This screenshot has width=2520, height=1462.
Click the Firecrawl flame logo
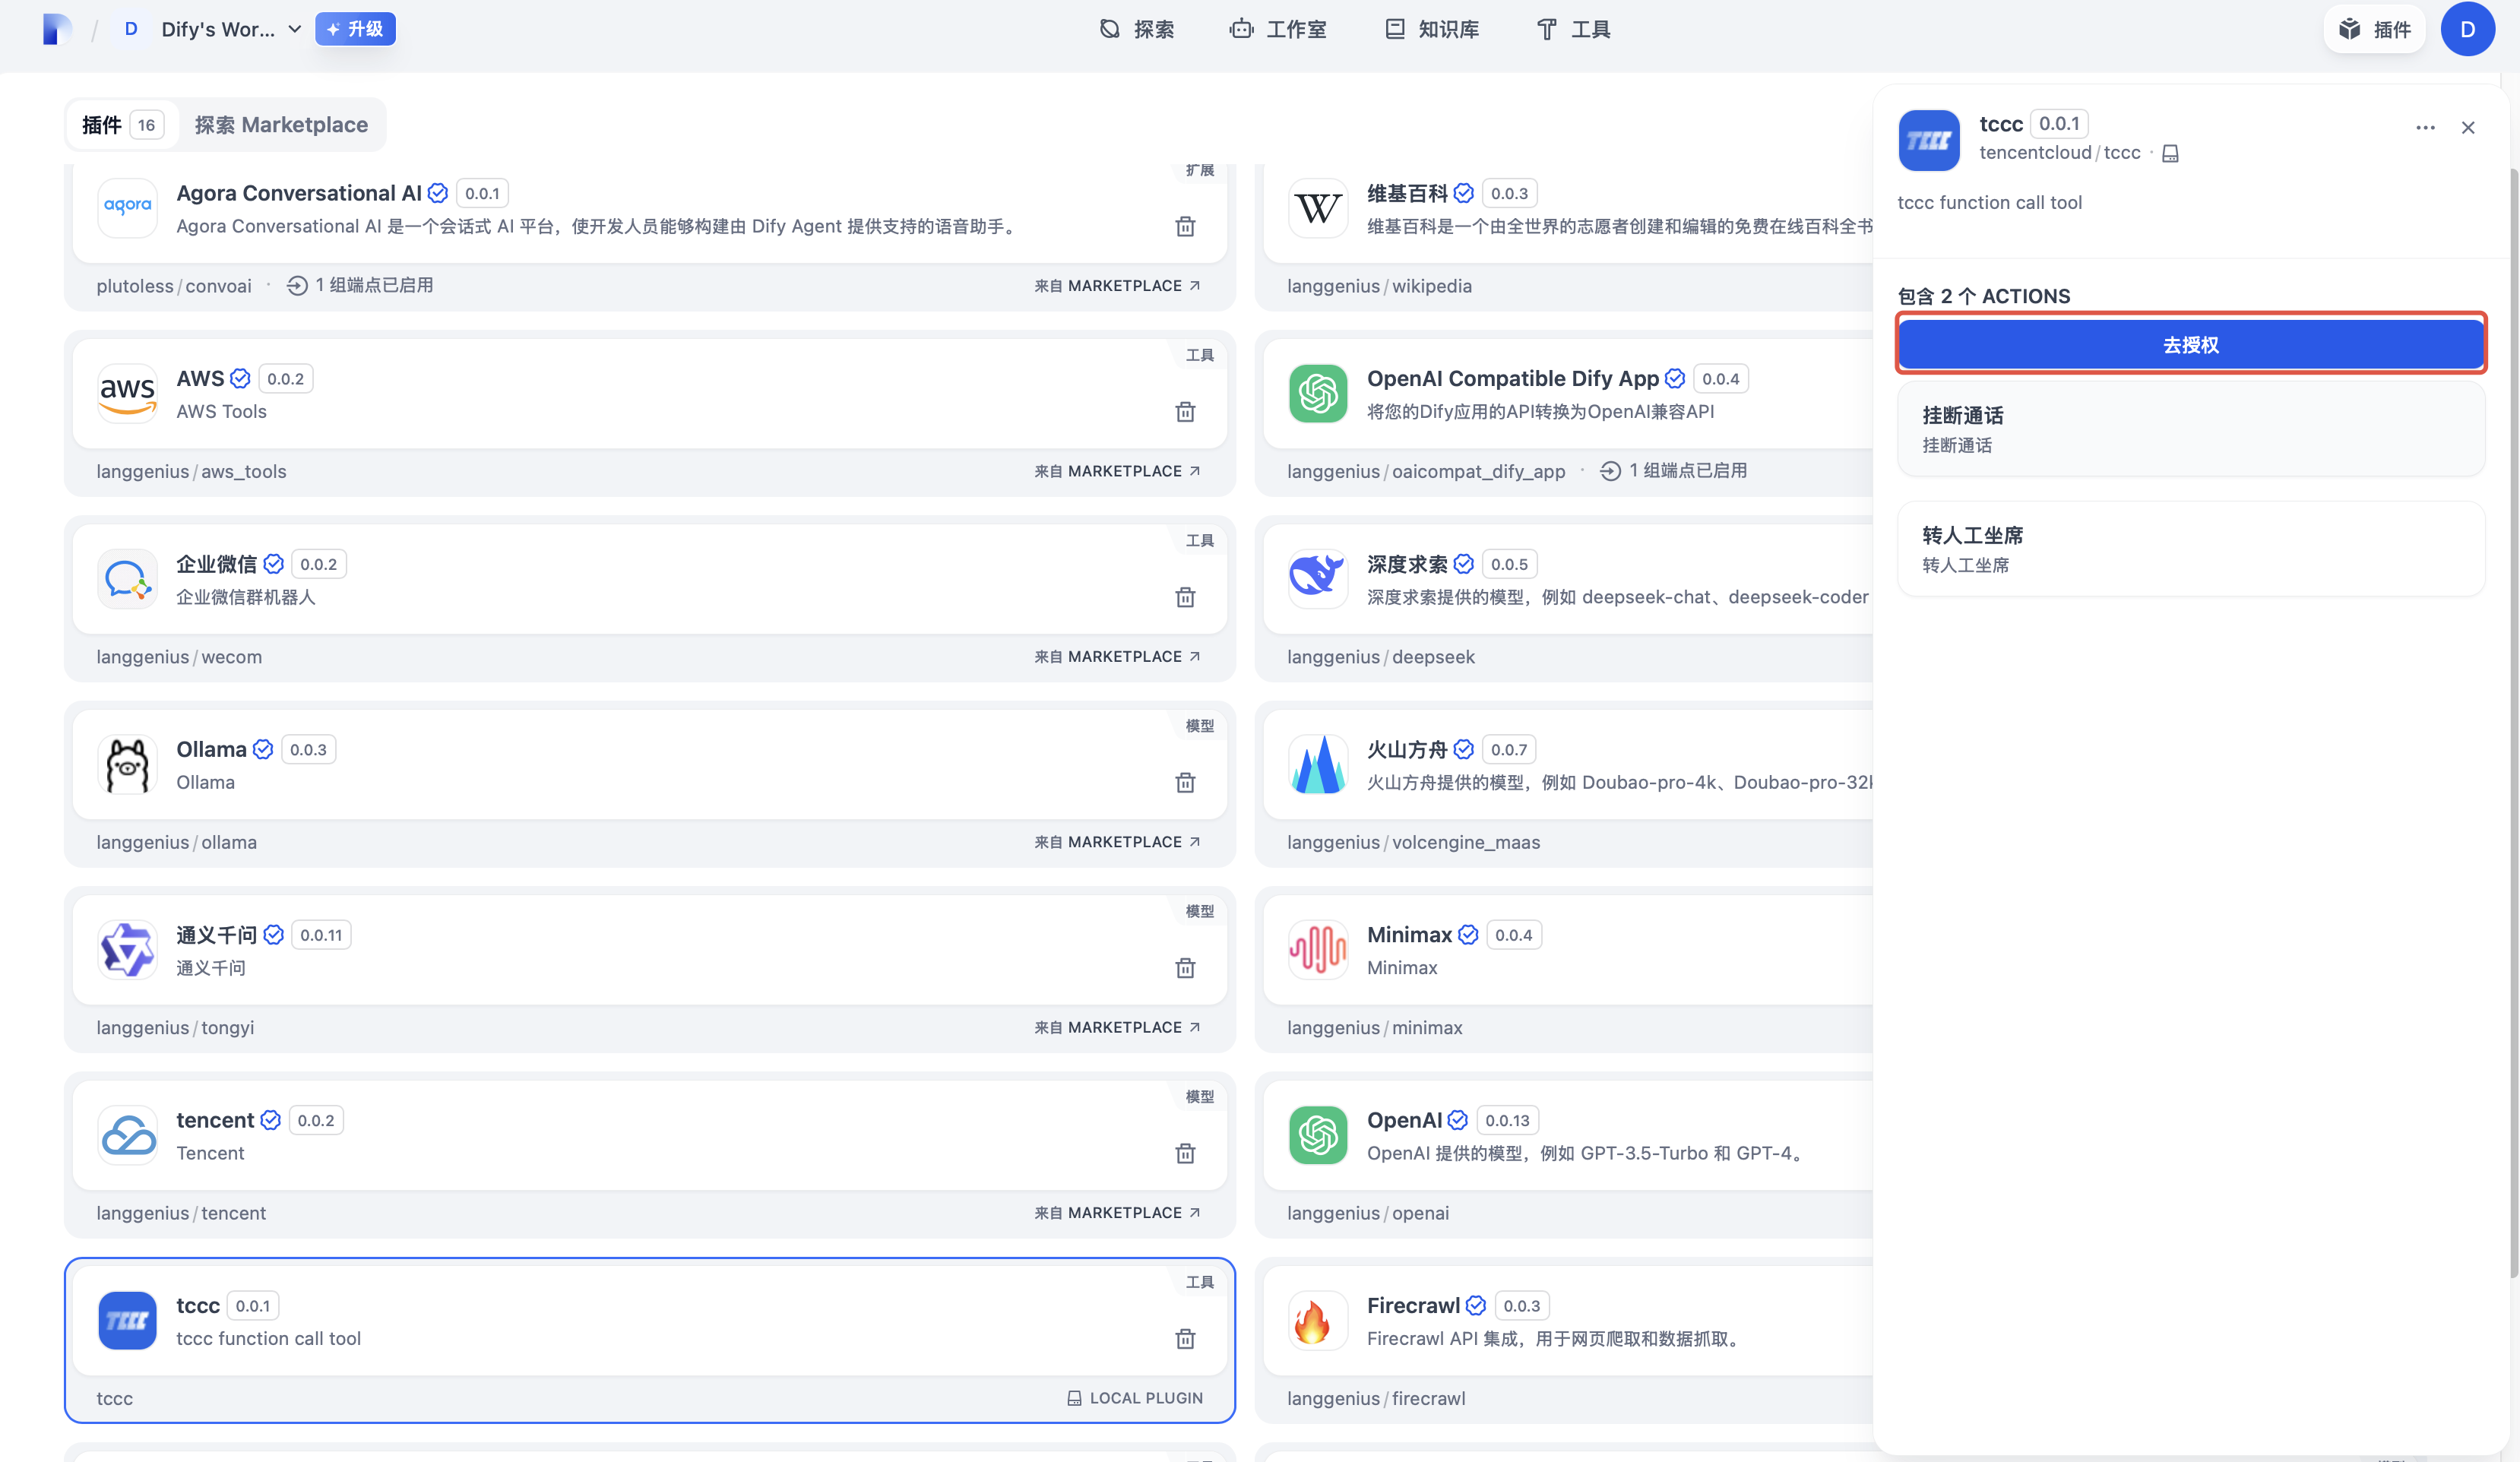[x=1318, y=1320]
